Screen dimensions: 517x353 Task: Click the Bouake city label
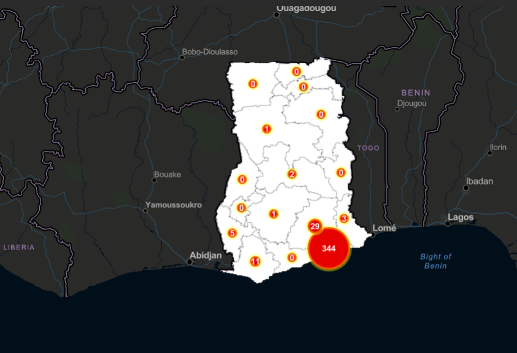coord(167,175)
